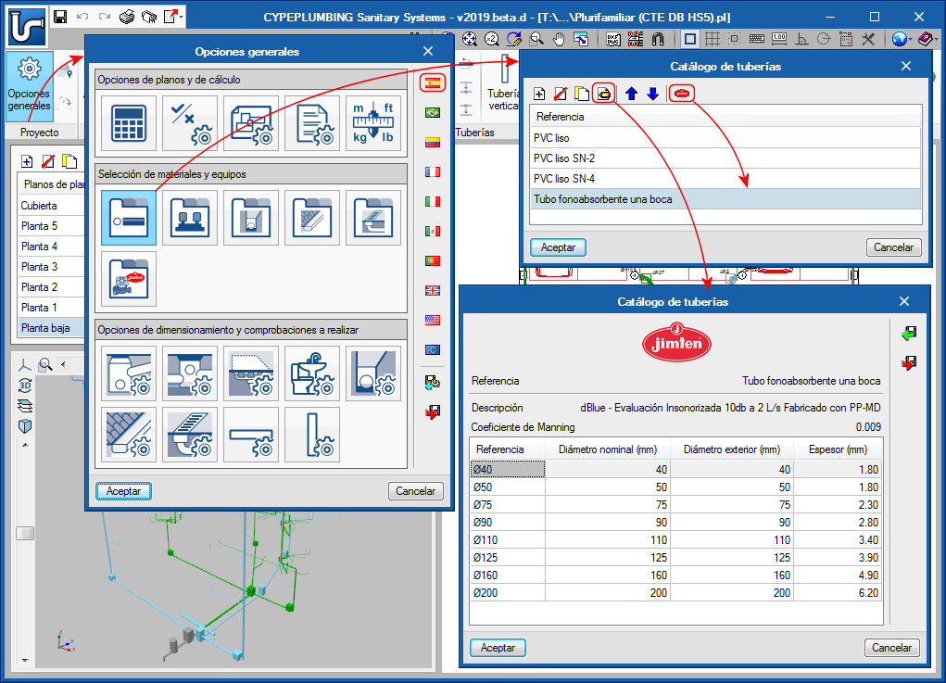Image resolution: width=946 pixels, height=683 pixels.
Task: Select Planta 5 in the plans list
Action: pyautogui.click(x=51, y=225)
